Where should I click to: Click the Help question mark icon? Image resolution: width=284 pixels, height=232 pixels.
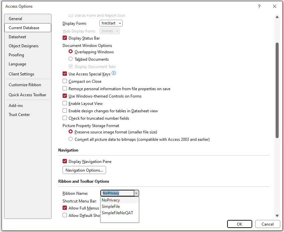coord(259,6)
